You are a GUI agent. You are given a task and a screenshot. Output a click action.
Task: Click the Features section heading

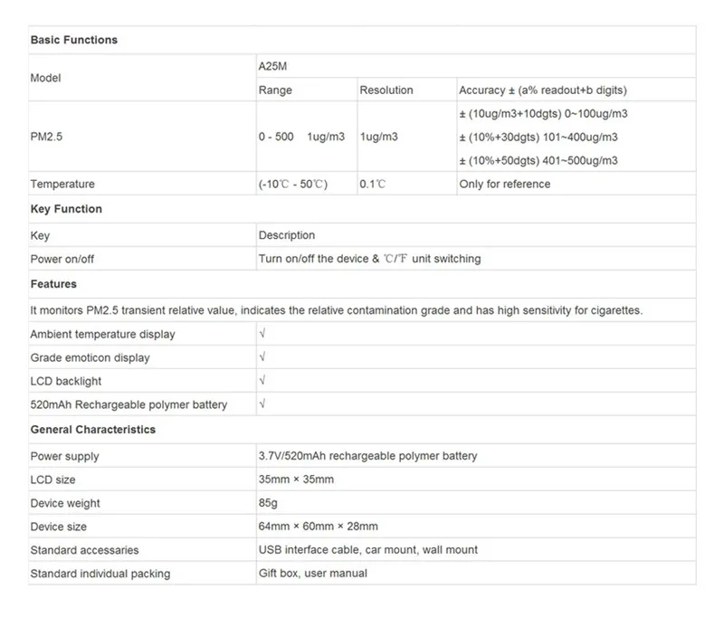[x=53, y=284]
